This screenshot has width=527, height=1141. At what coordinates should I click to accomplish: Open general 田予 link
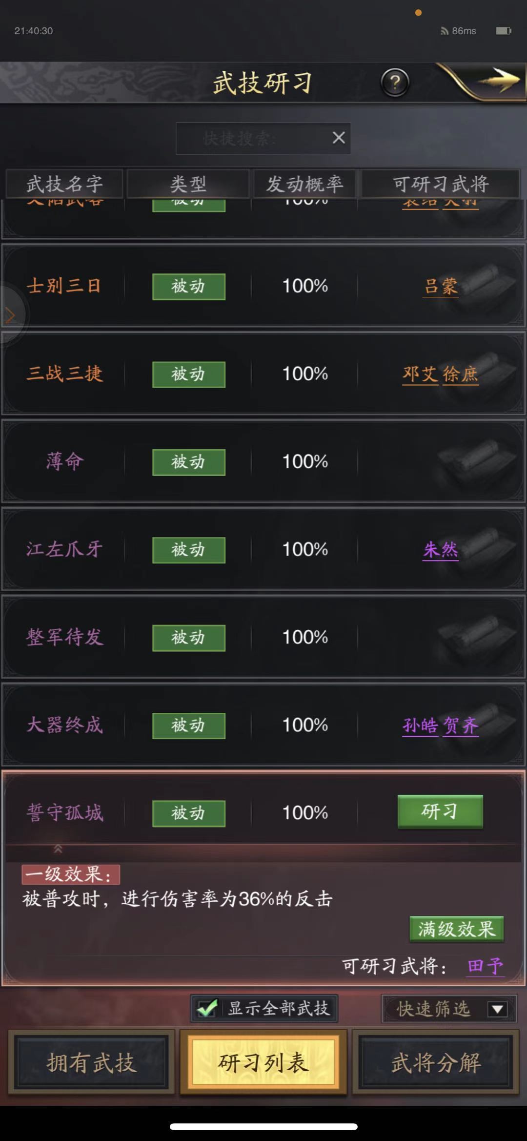click(485, 966)
